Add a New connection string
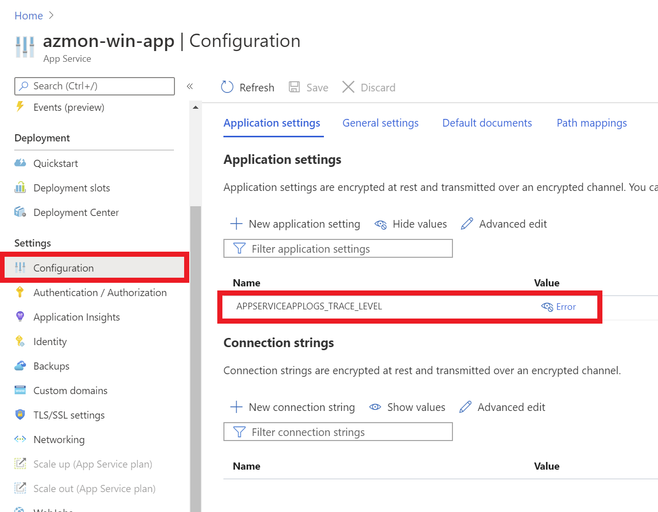This screenshot has width=658, height=512. tap(292, 407)
